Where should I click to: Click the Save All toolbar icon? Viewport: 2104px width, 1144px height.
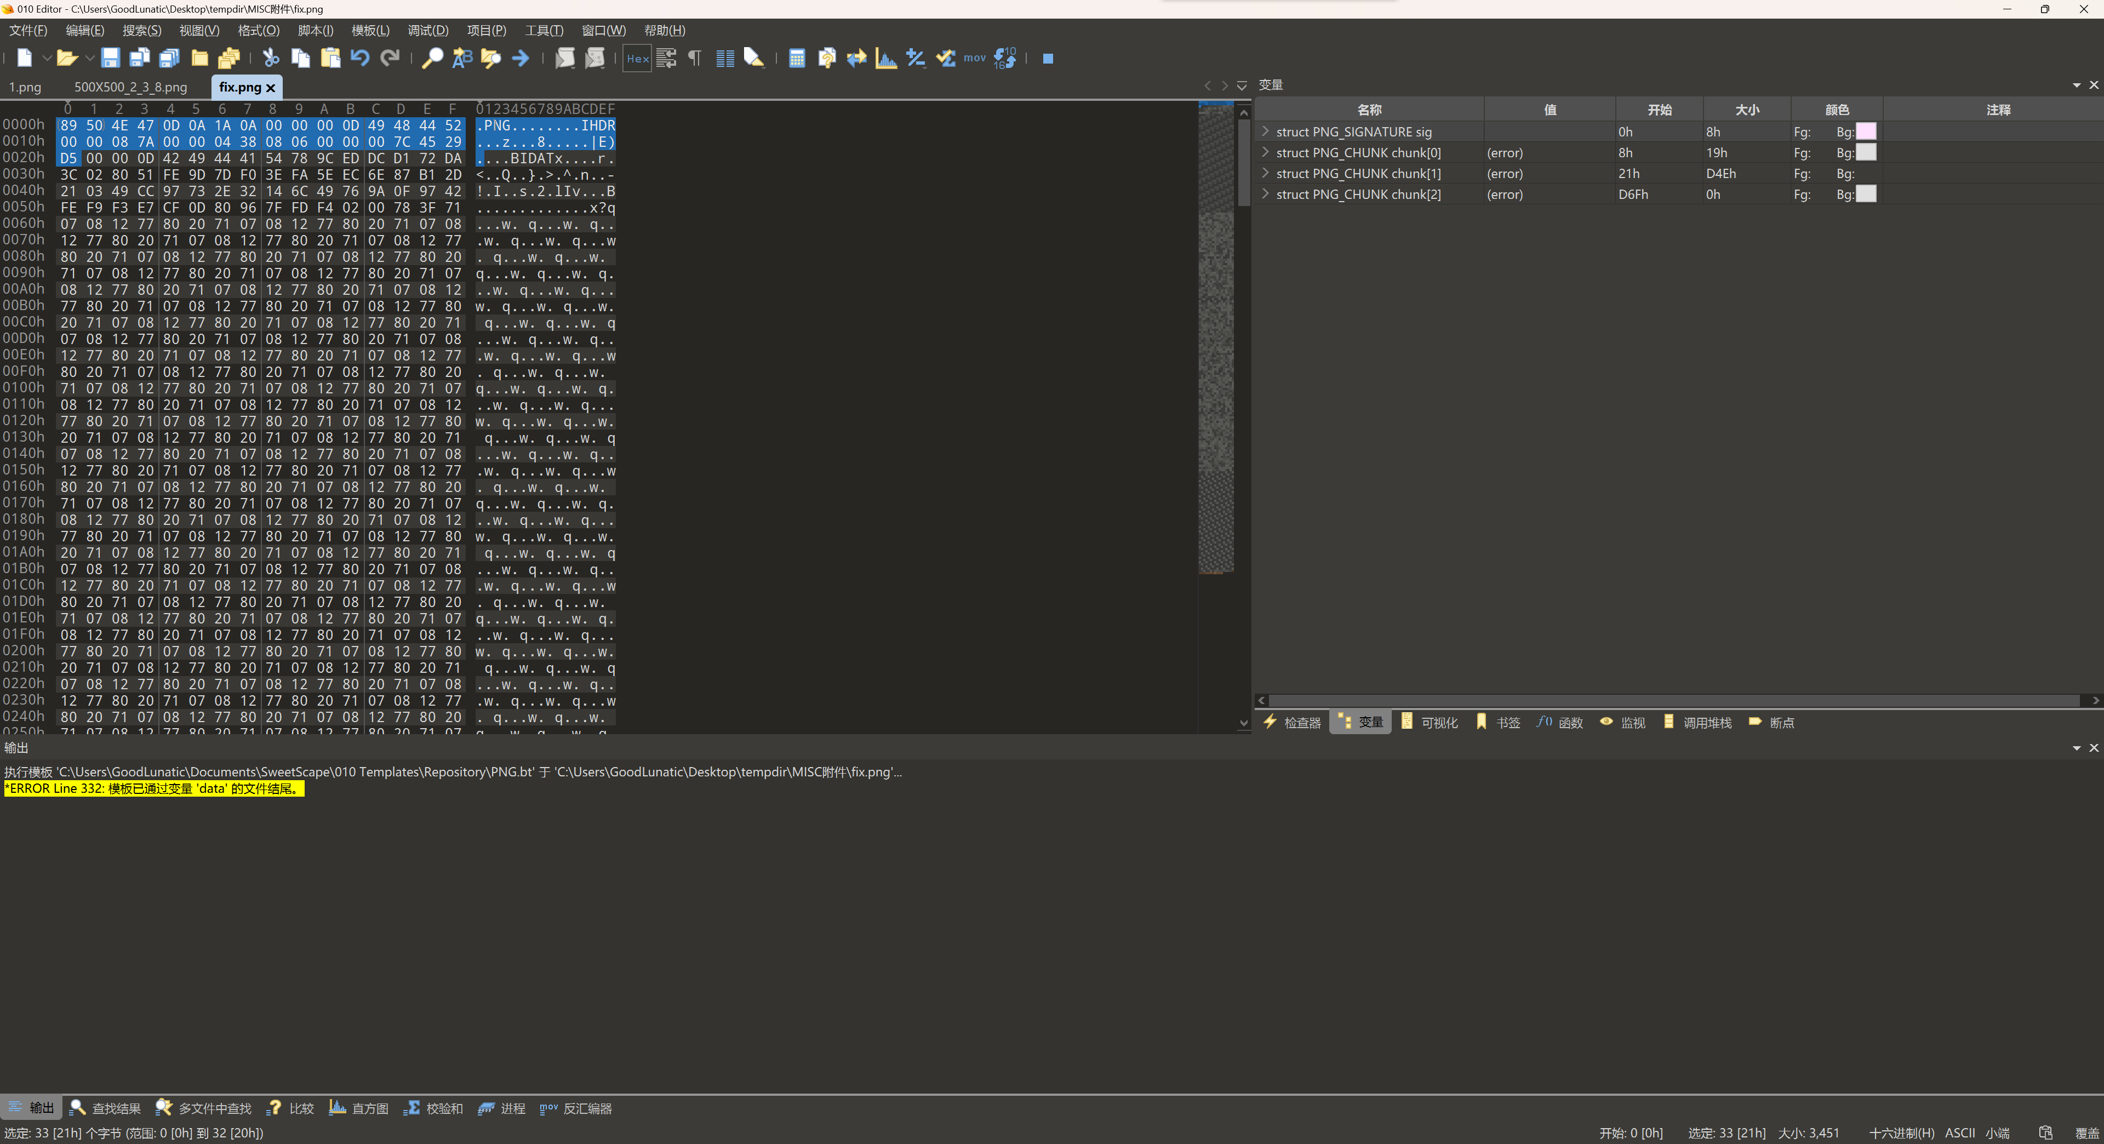click(x=169, y=58)
